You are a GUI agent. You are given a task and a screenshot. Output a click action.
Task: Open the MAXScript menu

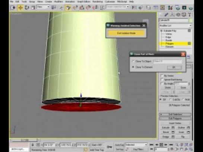pyautogui.click(x=122, y=2)
